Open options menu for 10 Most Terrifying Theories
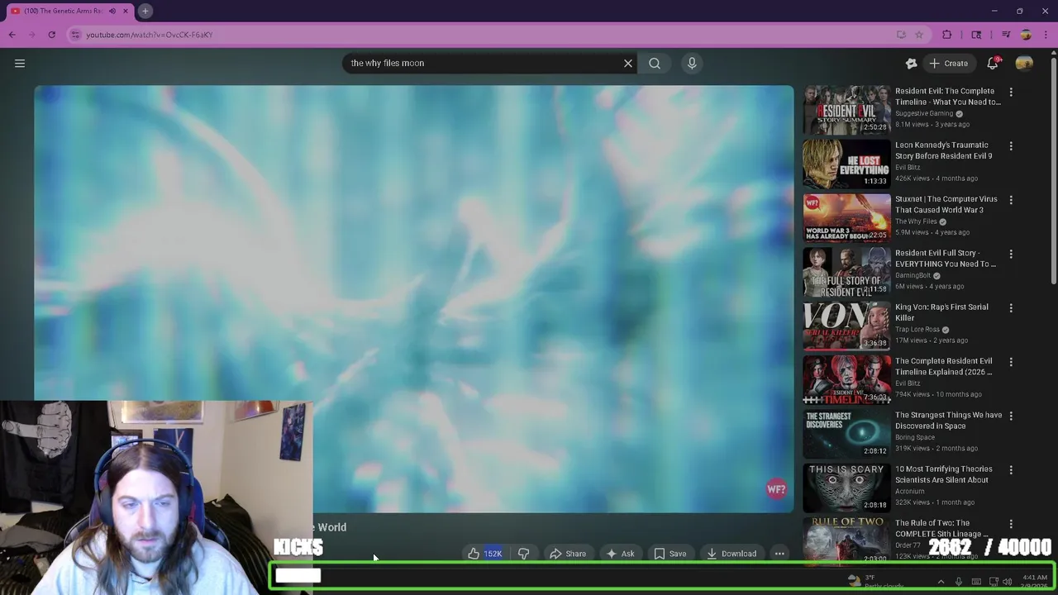 click(1010, 470)
